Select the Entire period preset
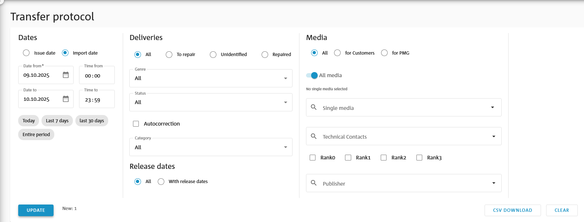584x222 pixels. pos(36,135)
